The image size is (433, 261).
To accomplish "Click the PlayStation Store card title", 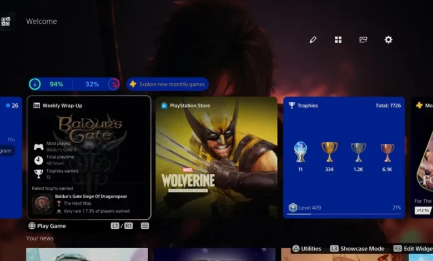I will (190, 106).
